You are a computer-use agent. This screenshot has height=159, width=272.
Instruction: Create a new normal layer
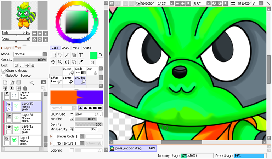(x=5, y=82)
